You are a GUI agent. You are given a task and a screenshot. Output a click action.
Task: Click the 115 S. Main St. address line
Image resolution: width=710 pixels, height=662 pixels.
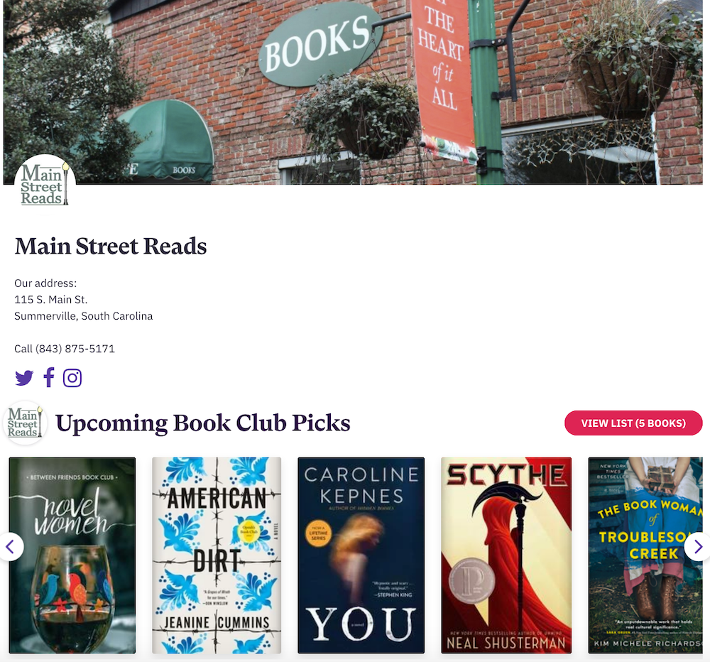50,300
